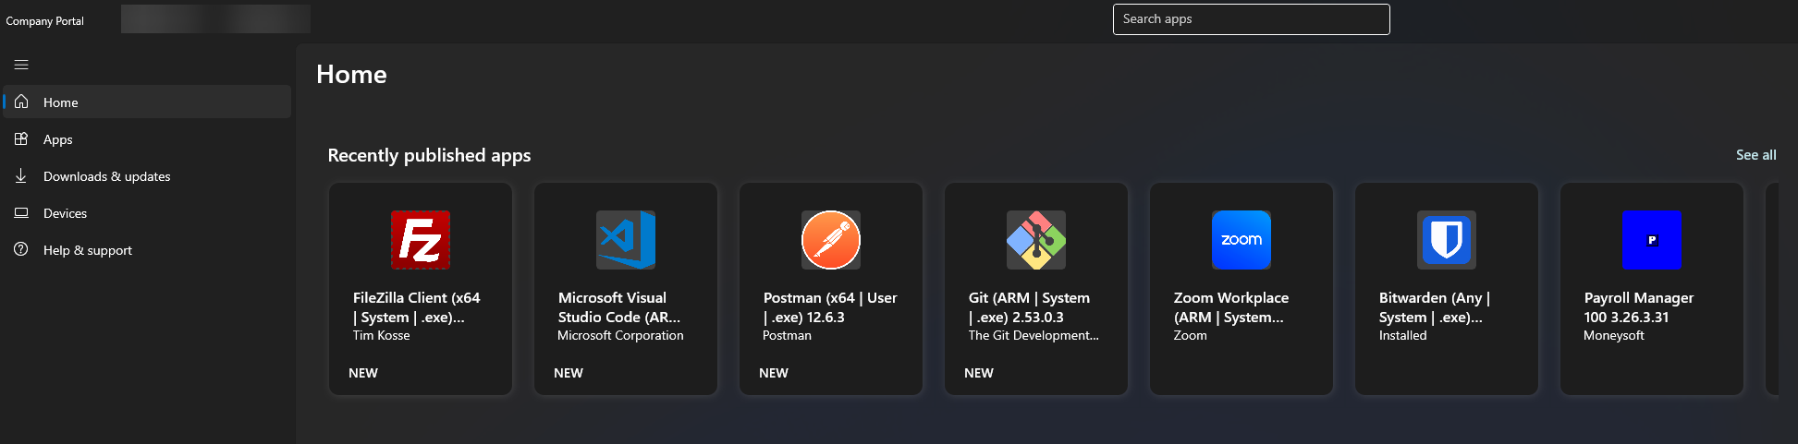Click the Help & support question icon
1798x444 pixels.
[x=21, y=249]
